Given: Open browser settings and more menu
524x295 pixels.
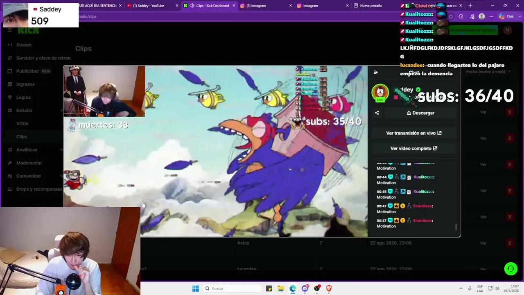Looking at the screenshot, I should pos(492,16).
